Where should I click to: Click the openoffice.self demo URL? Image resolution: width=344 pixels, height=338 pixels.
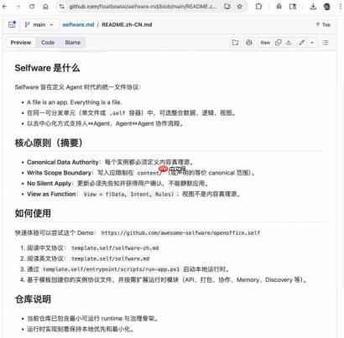point(180,233)
